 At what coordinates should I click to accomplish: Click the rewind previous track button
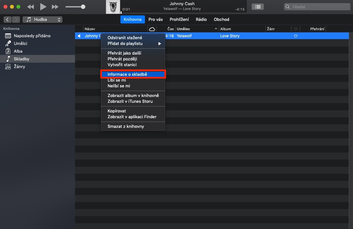coord(31,7)
